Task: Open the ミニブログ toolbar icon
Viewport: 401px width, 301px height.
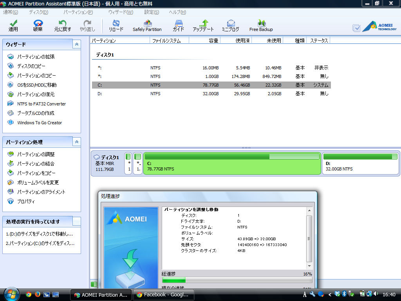Action: pos(230,25)
